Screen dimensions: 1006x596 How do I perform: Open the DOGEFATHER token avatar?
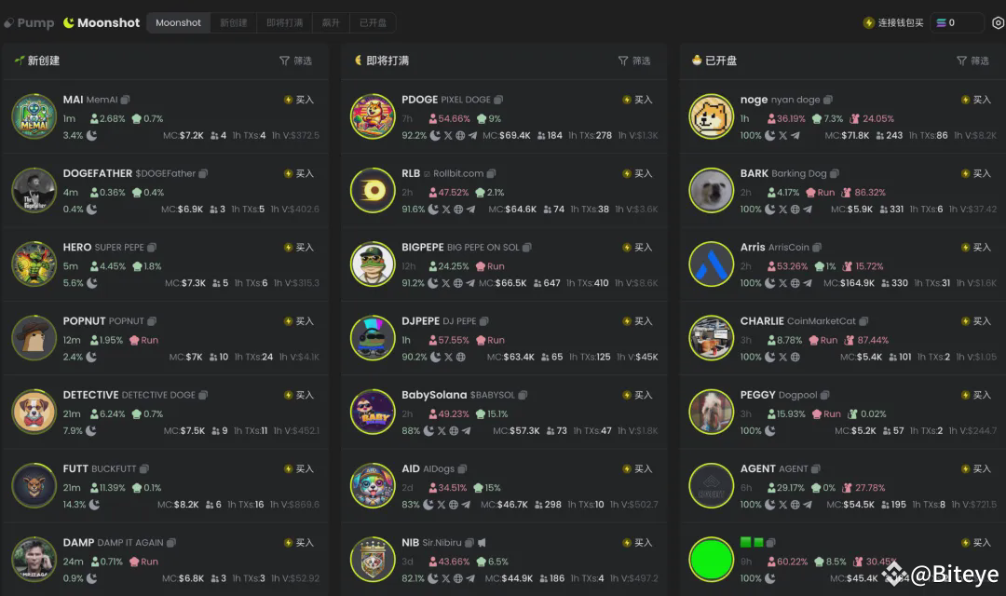click(34, 190)
